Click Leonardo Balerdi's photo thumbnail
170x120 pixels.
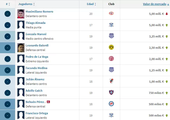[21, 47]
